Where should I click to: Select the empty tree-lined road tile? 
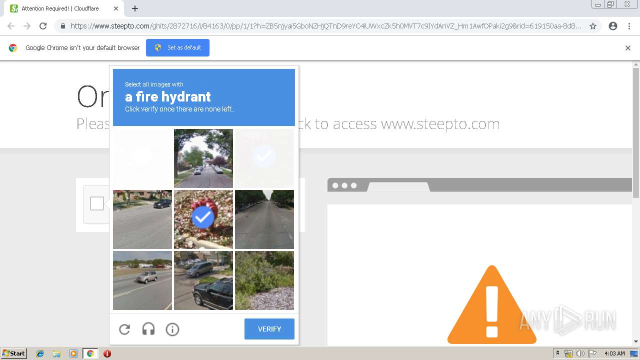pos(264,219)
